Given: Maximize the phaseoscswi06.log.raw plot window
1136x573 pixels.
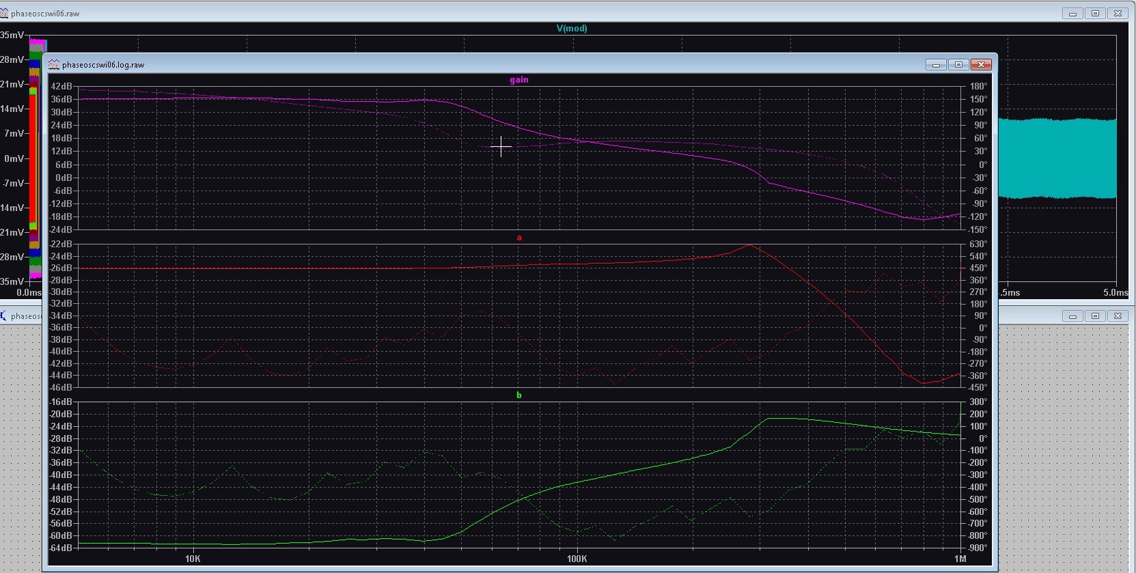Looking at the screenshot, I should click(x=958, y=65).
